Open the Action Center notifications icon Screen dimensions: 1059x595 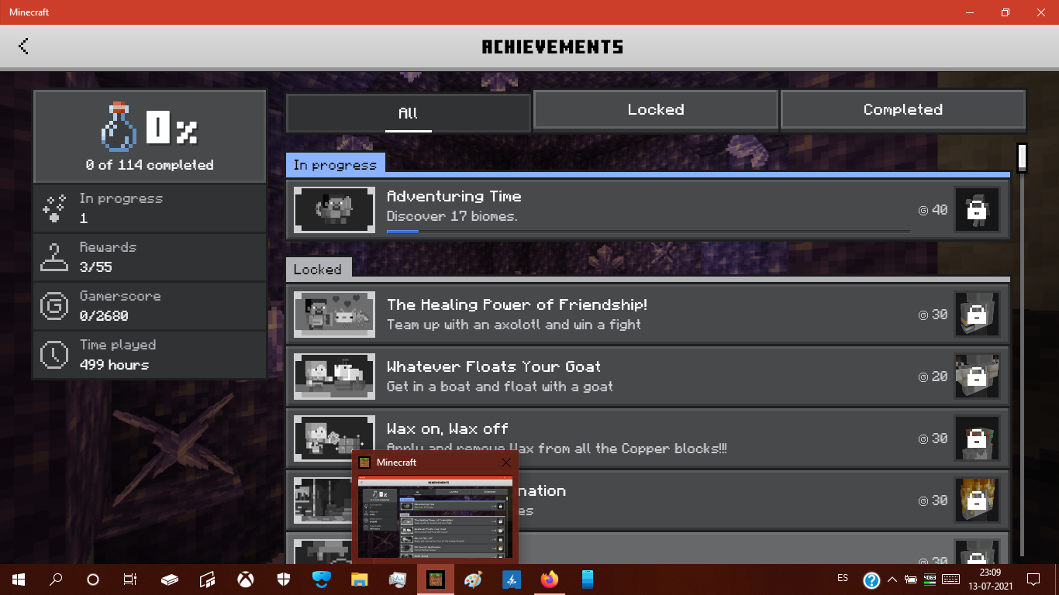[1033, 579]
